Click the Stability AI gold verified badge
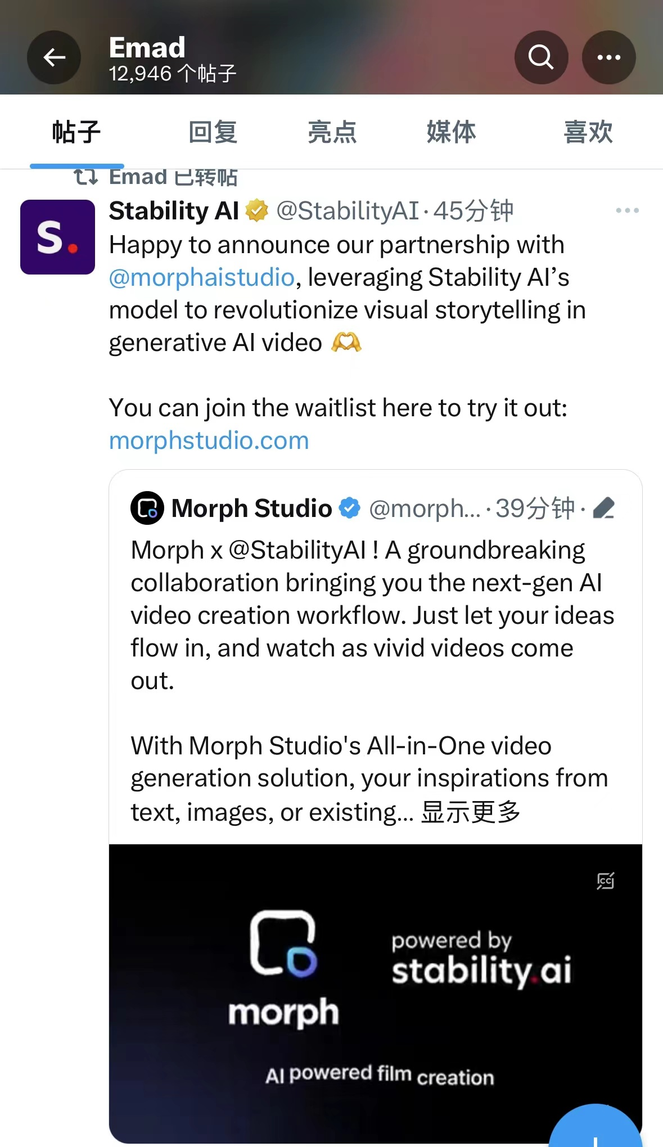Viewport: 663px width, 1147px height. tap(256, 210)
